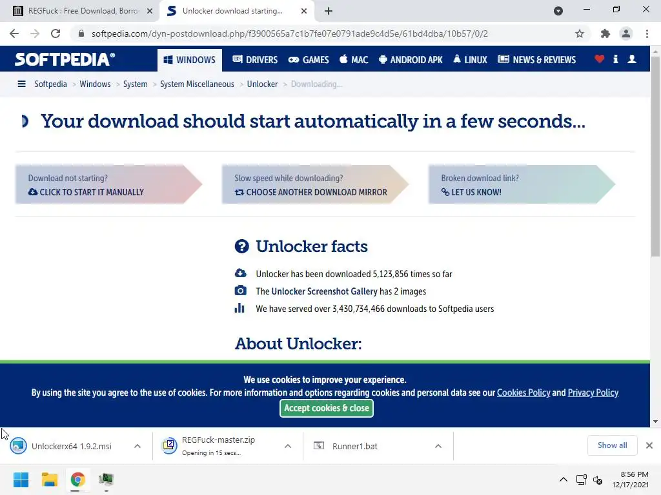The height and width of the screenshot is (495, 661).
Task: Go to Windows breadcrumb link
Action: pyautogui.click(x=95, y=84)
